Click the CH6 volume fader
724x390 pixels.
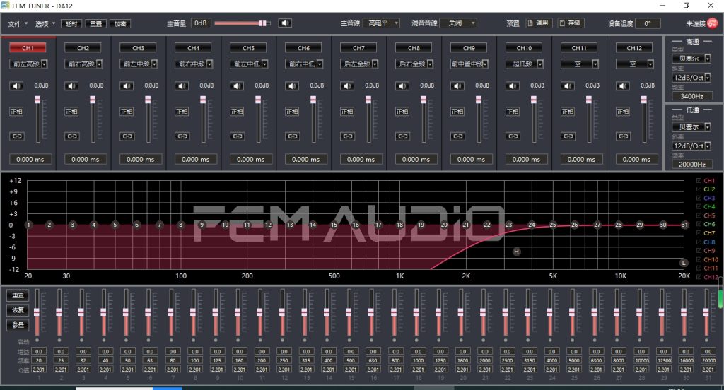tap(313, 119)
